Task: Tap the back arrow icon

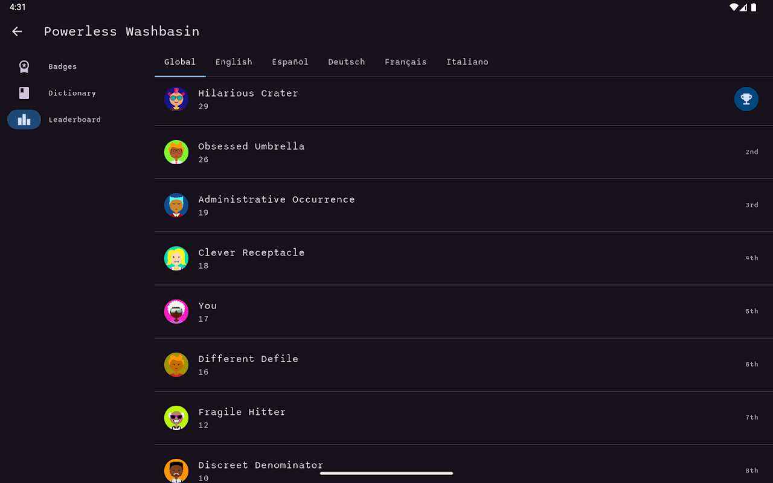Action: click(x=17, y=31)
